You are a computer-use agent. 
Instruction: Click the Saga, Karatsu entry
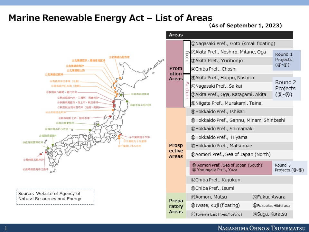click(x=270, y=214)
